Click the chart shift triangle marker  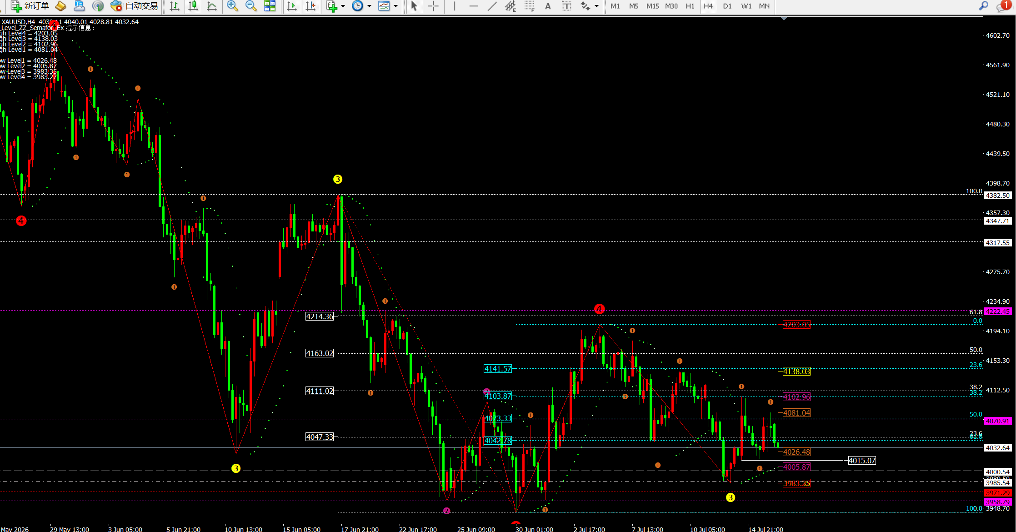784,19
